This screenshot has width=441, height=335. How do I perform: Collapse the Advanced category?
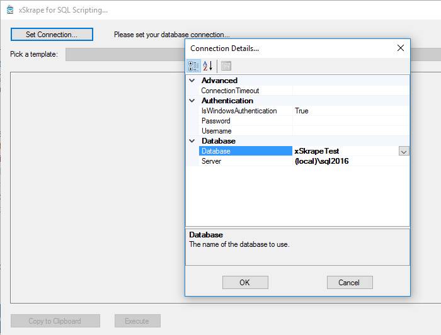point(192,81)
